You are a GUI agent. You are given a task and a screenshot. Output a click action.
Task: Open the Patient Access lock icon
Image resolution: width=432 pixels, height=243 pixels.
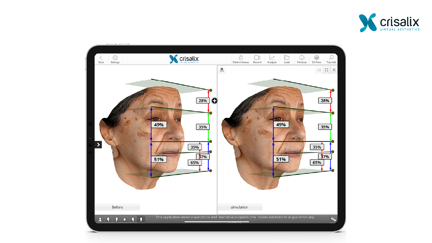241,59
